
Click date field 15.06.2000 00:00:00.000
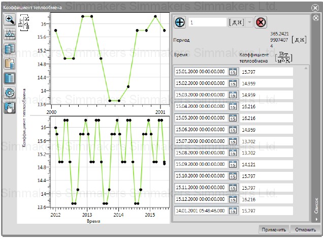click(x=201, y=130)
